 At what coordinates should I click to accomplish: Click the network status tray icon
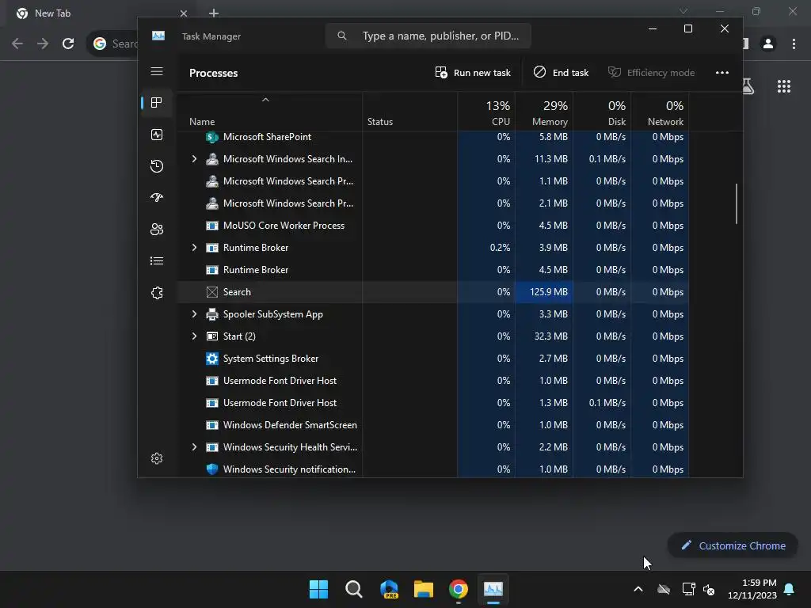688,589
